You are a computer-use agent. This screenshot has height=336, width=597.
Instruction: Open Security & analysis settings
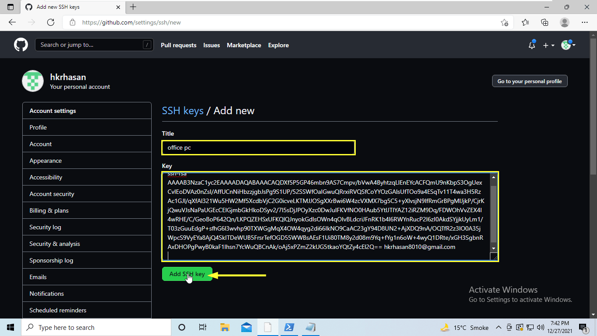coord(87,244)
